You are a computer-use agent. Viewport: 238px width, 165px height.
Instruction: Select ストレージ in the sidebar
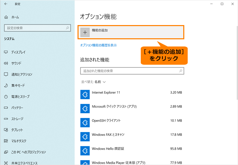(17, 119)
